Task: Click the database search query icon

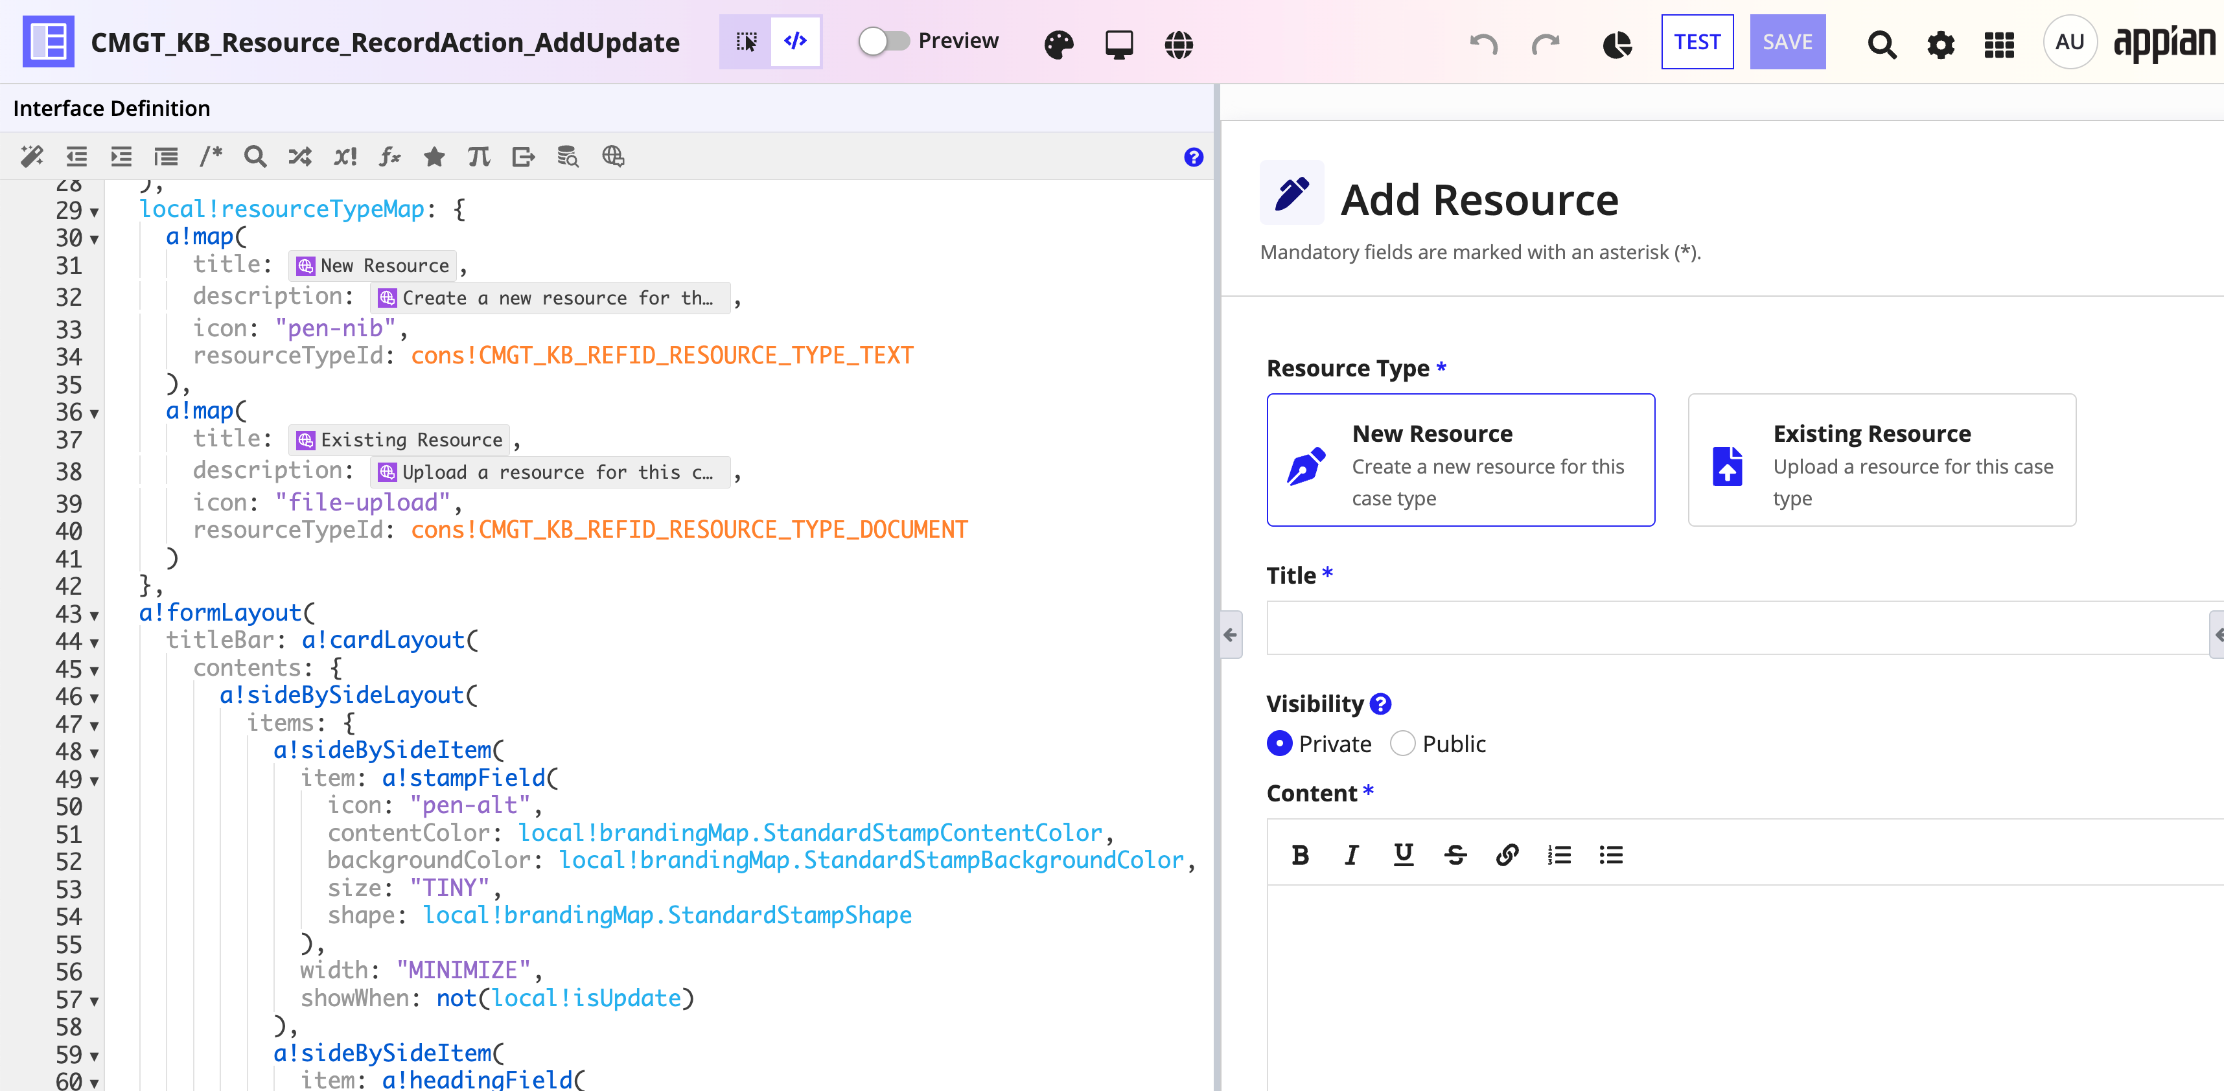Action: (567, 156)
